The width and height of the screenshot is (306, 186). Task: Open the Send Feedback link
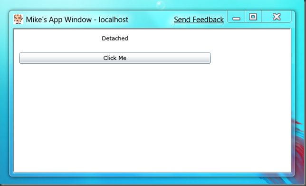click(199, 20)
